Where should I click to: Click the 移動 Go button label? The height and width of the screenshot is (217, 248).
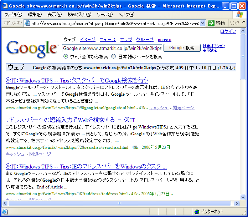pyautogui.click(x=220, y=23)
